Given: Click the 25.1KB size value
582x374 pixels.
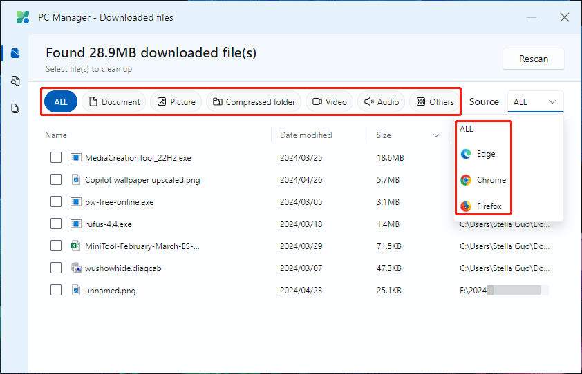Looking at the screenshot, I should coord(389,291).
